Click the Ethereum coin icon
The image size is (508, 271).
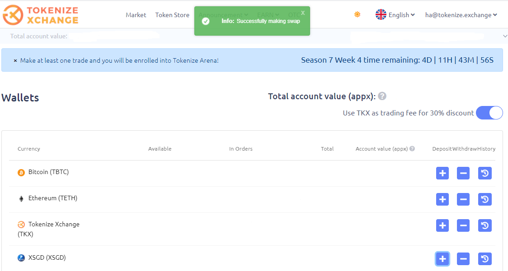click(21, 198)
